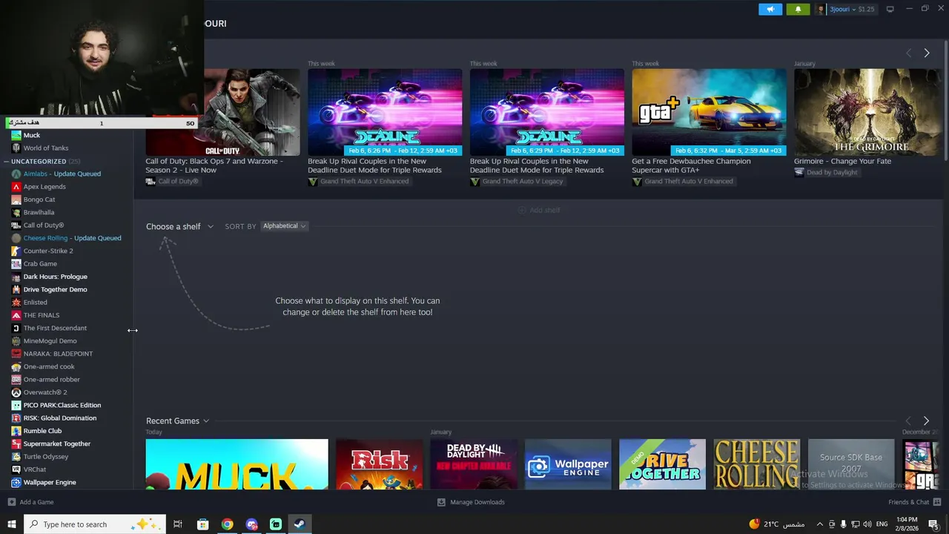Open Google Chrome from the taskbar
This screenshot has width=949, height=534.
coord(227,524)
